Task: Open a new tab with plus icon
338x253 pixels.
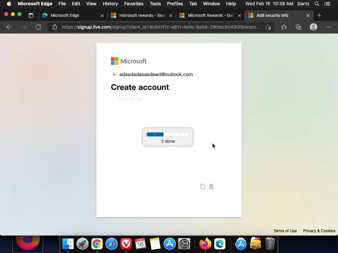Action: [x=319, y=15]
